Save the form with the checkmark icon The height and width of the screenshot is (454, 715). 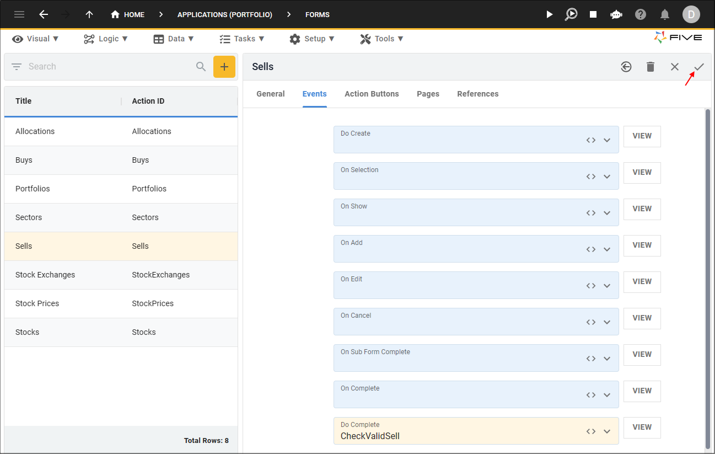pyautogui.click(x=699, y=67)
